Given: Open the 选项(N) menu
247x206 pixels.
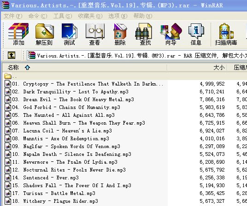Looking at the screenshot, I should tap(118, 16).
